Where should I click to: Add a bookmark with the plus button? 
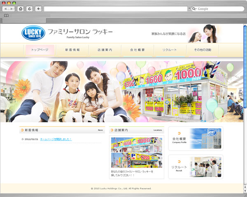[38, 9]
